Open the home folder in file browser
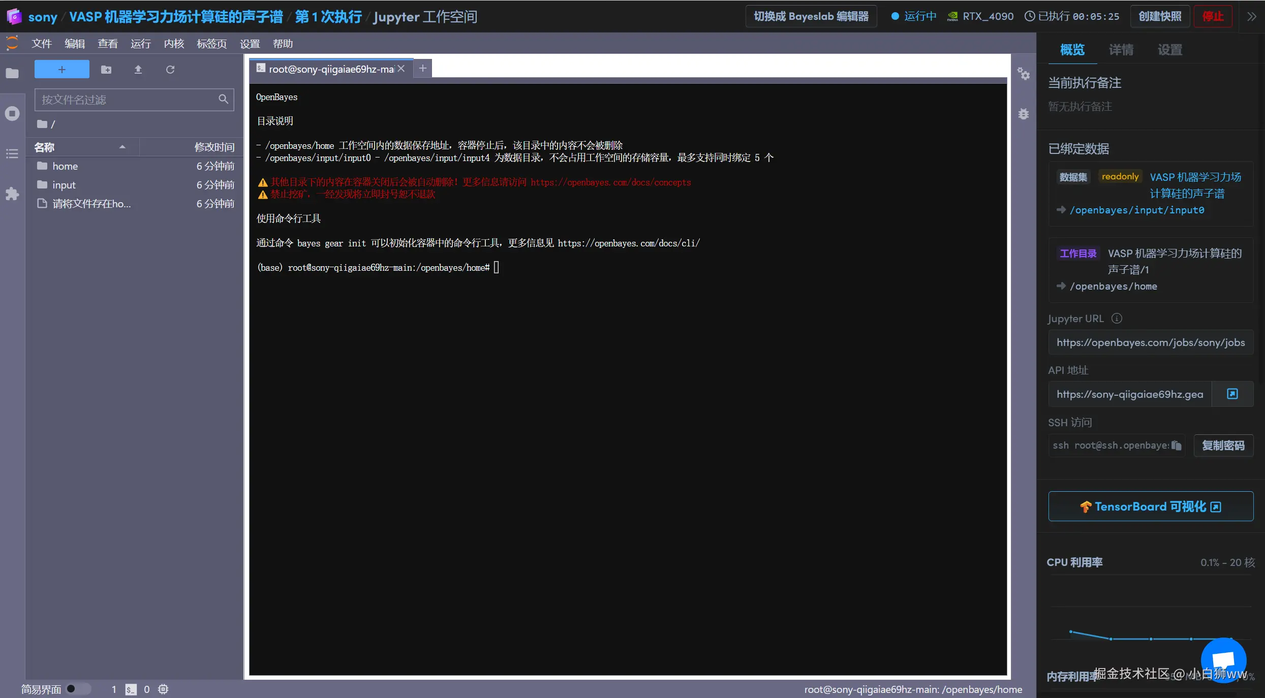Screen dimensions: 1265x698 65,166
